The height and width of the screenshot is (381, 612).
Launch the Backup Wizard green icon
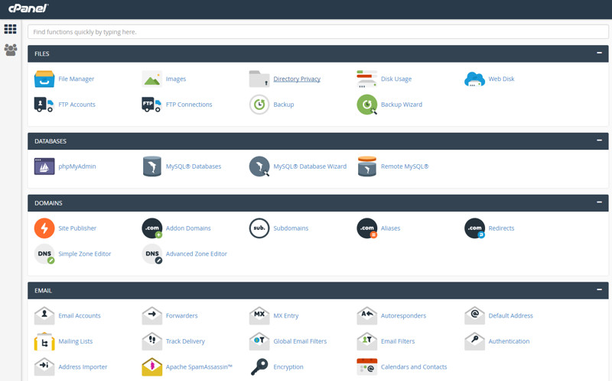[367, 105]
